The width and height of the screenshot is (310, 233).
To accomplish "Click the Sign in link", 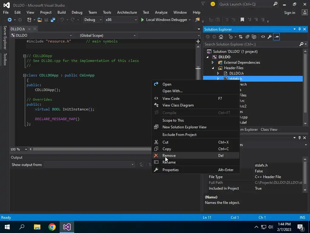I will (x=289, y=12).
